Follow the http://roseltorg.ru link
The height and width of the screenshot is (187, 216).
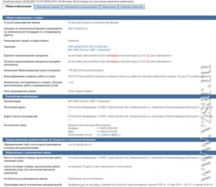click(x=78, y=28)
